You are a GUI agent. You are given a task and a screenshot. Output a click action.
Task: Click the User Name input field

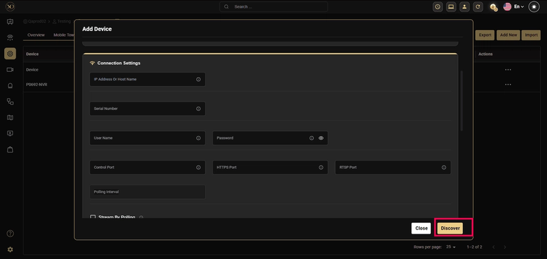147,138
